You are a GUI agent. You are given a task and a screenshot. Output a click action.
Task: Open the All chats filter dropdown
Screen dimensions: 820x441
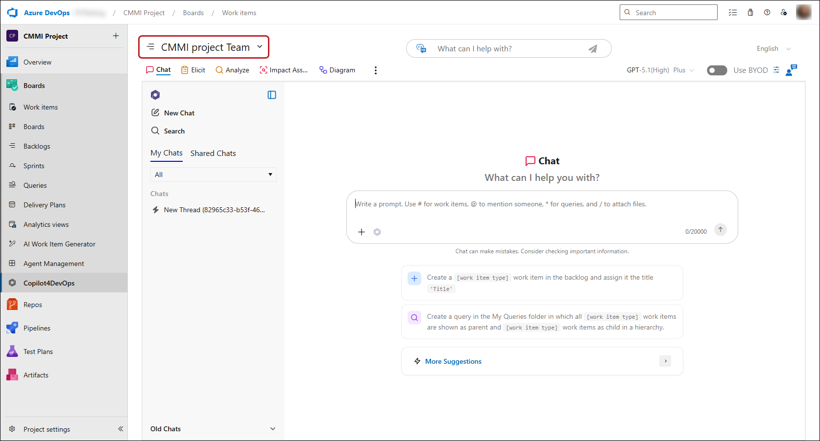pos(214,175)
